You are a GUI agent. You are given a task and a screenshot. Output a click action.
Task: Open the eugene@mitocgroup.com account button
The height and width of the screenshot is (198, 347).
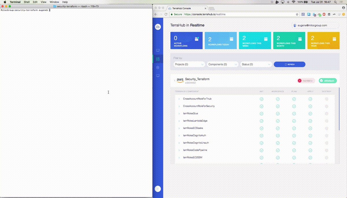(x=315, y=25)
